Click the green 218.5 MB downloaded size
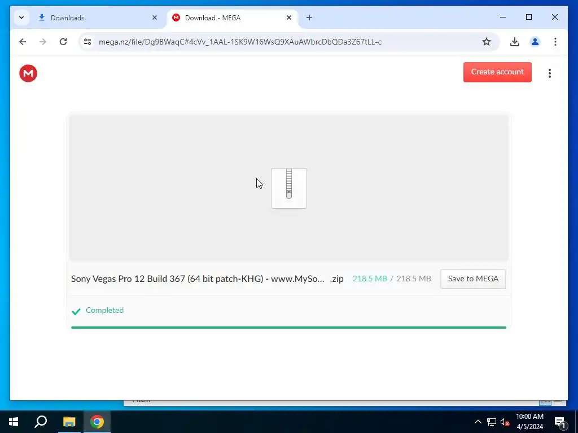Viewport: 578px width, 433px height. pos(370,279)
